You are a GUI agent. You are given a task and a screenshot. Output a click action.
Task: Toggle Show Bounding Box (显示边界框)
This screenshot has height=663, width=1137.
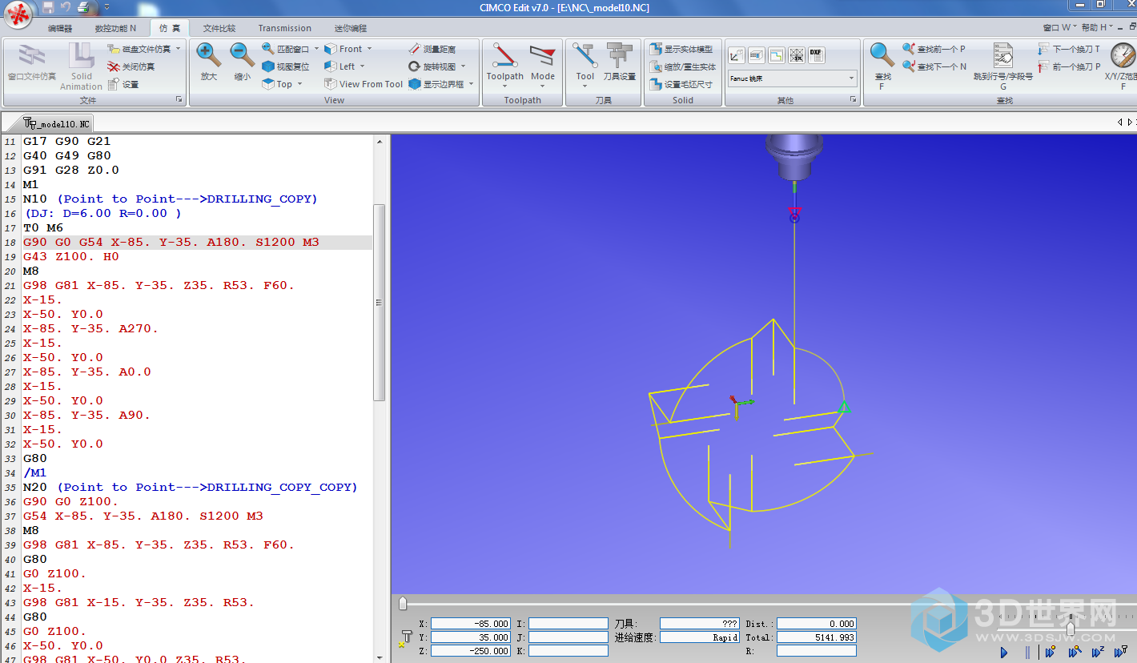pos(436,84)
